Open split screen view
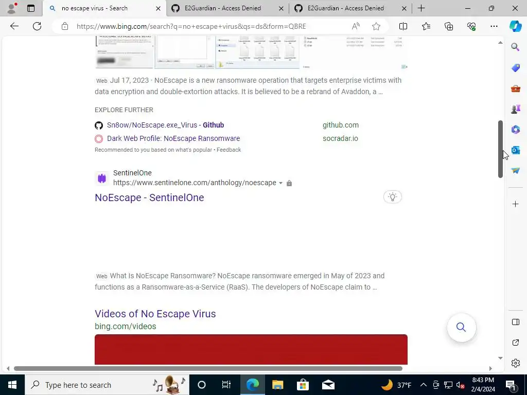This screenshot has height=395, width=527. [403, 26]
